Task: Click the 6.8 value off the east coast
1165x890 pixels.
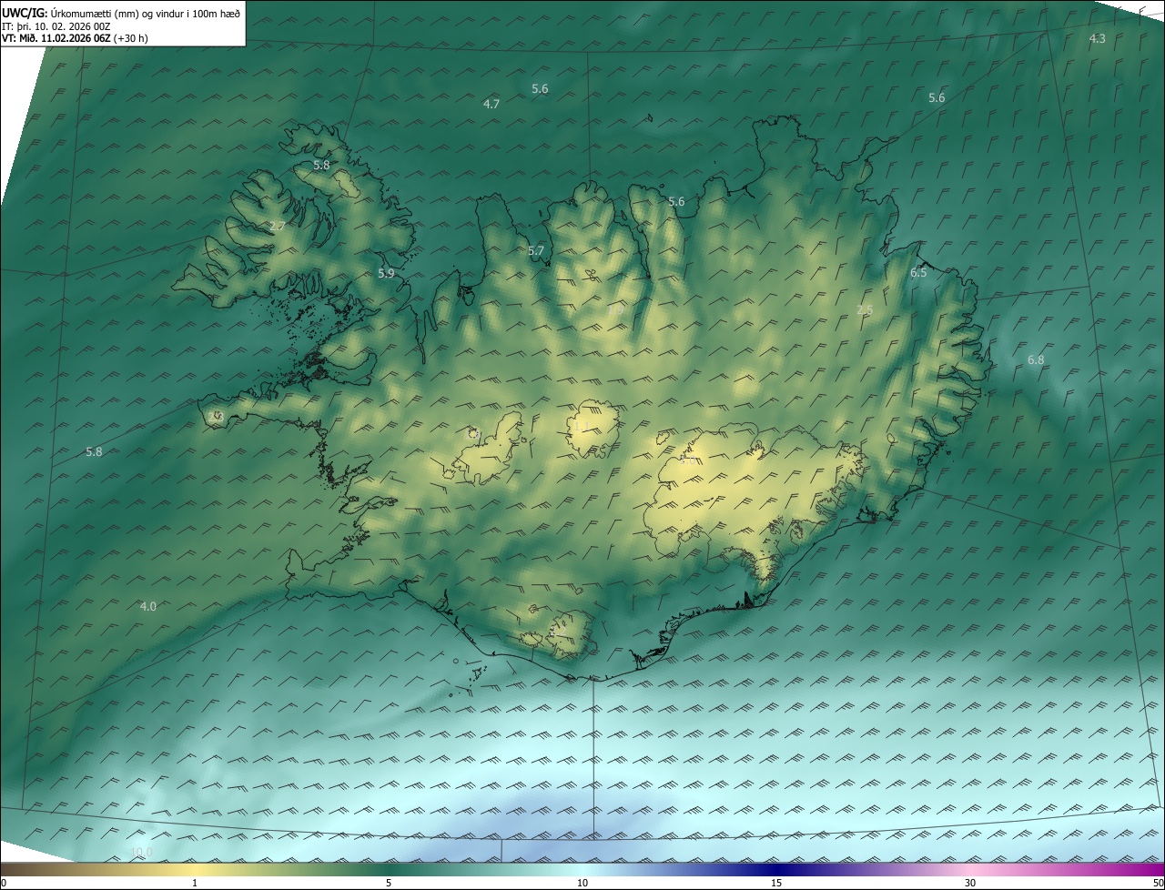Action: coord(1036,359)
